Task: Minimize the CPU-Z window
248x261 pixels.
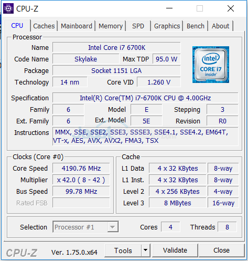Action: [169, 8]
